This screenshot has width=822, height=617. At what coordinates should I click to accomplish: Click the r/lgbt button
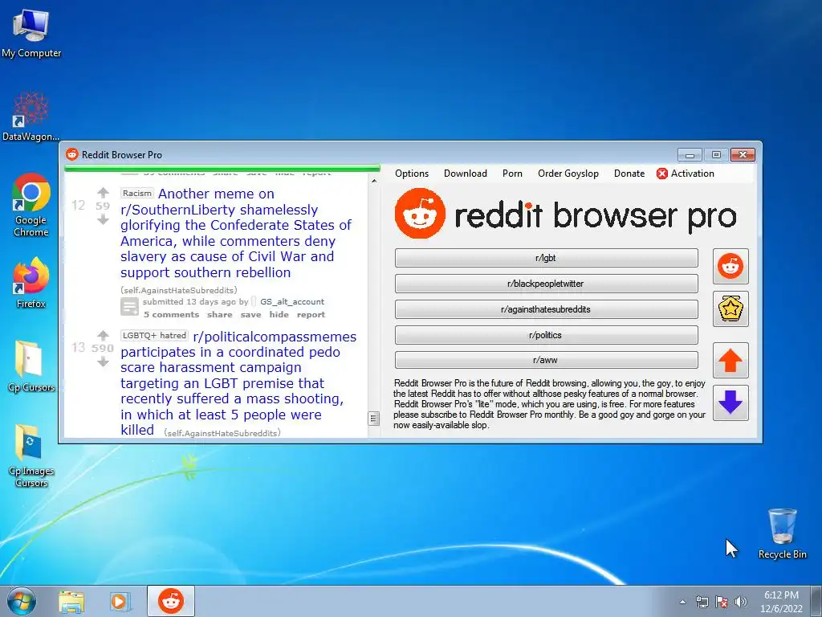click(x=546, y=258)
